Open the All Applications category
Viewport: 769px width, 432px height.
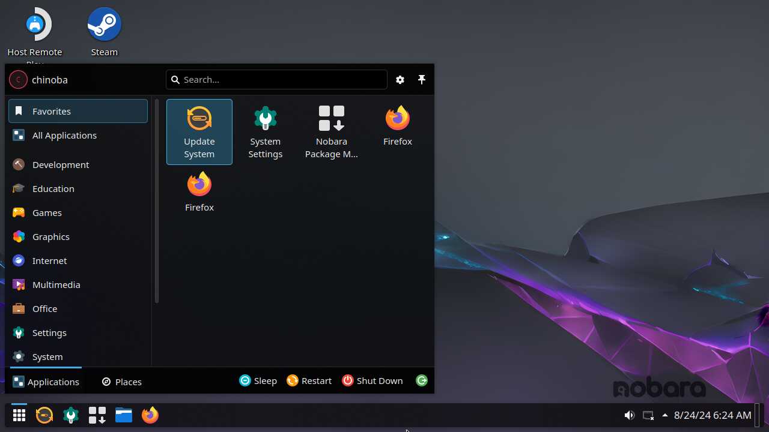coord(78,135)
